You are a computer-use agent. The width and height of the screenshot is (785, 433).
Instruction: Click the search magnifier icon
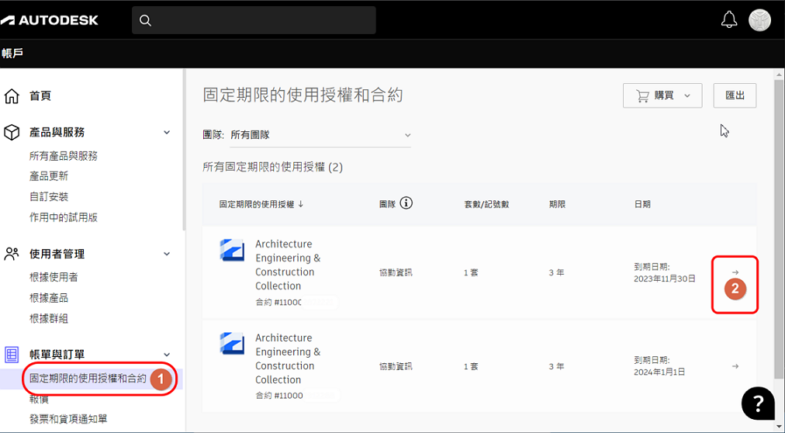tap(145, 20)
